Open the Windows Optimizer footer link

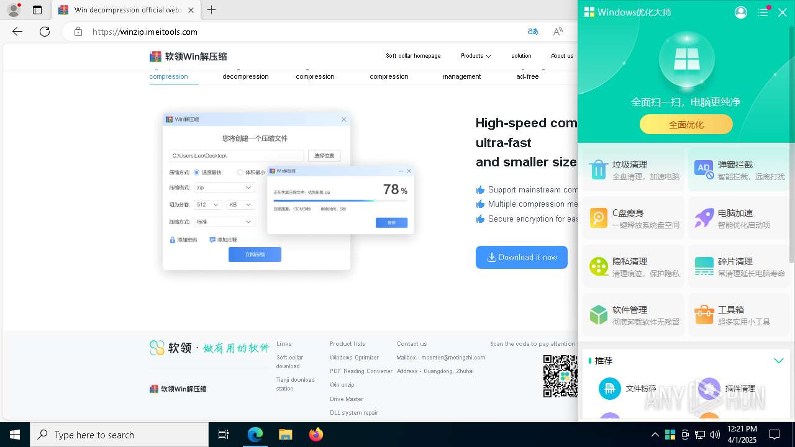tap(354, 358)
